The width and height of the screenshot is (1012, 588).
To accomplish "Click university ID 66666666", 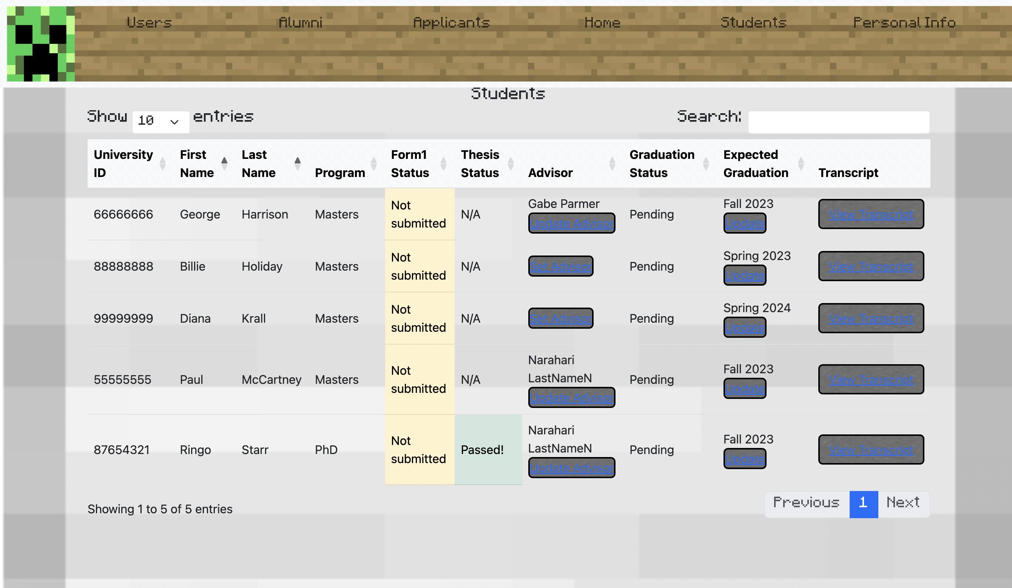I will point(123,214).
